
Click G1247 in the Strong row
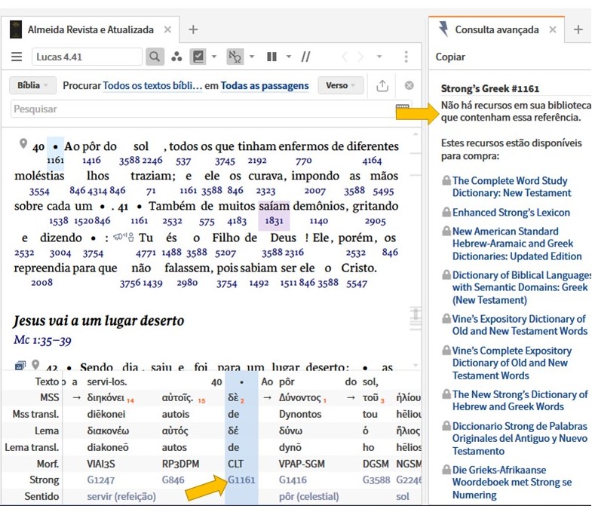tap(101, 480)
